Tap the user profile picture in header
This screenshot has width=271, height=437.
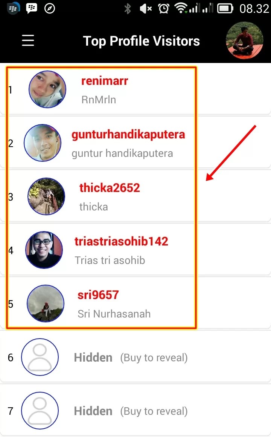(245, 40)
